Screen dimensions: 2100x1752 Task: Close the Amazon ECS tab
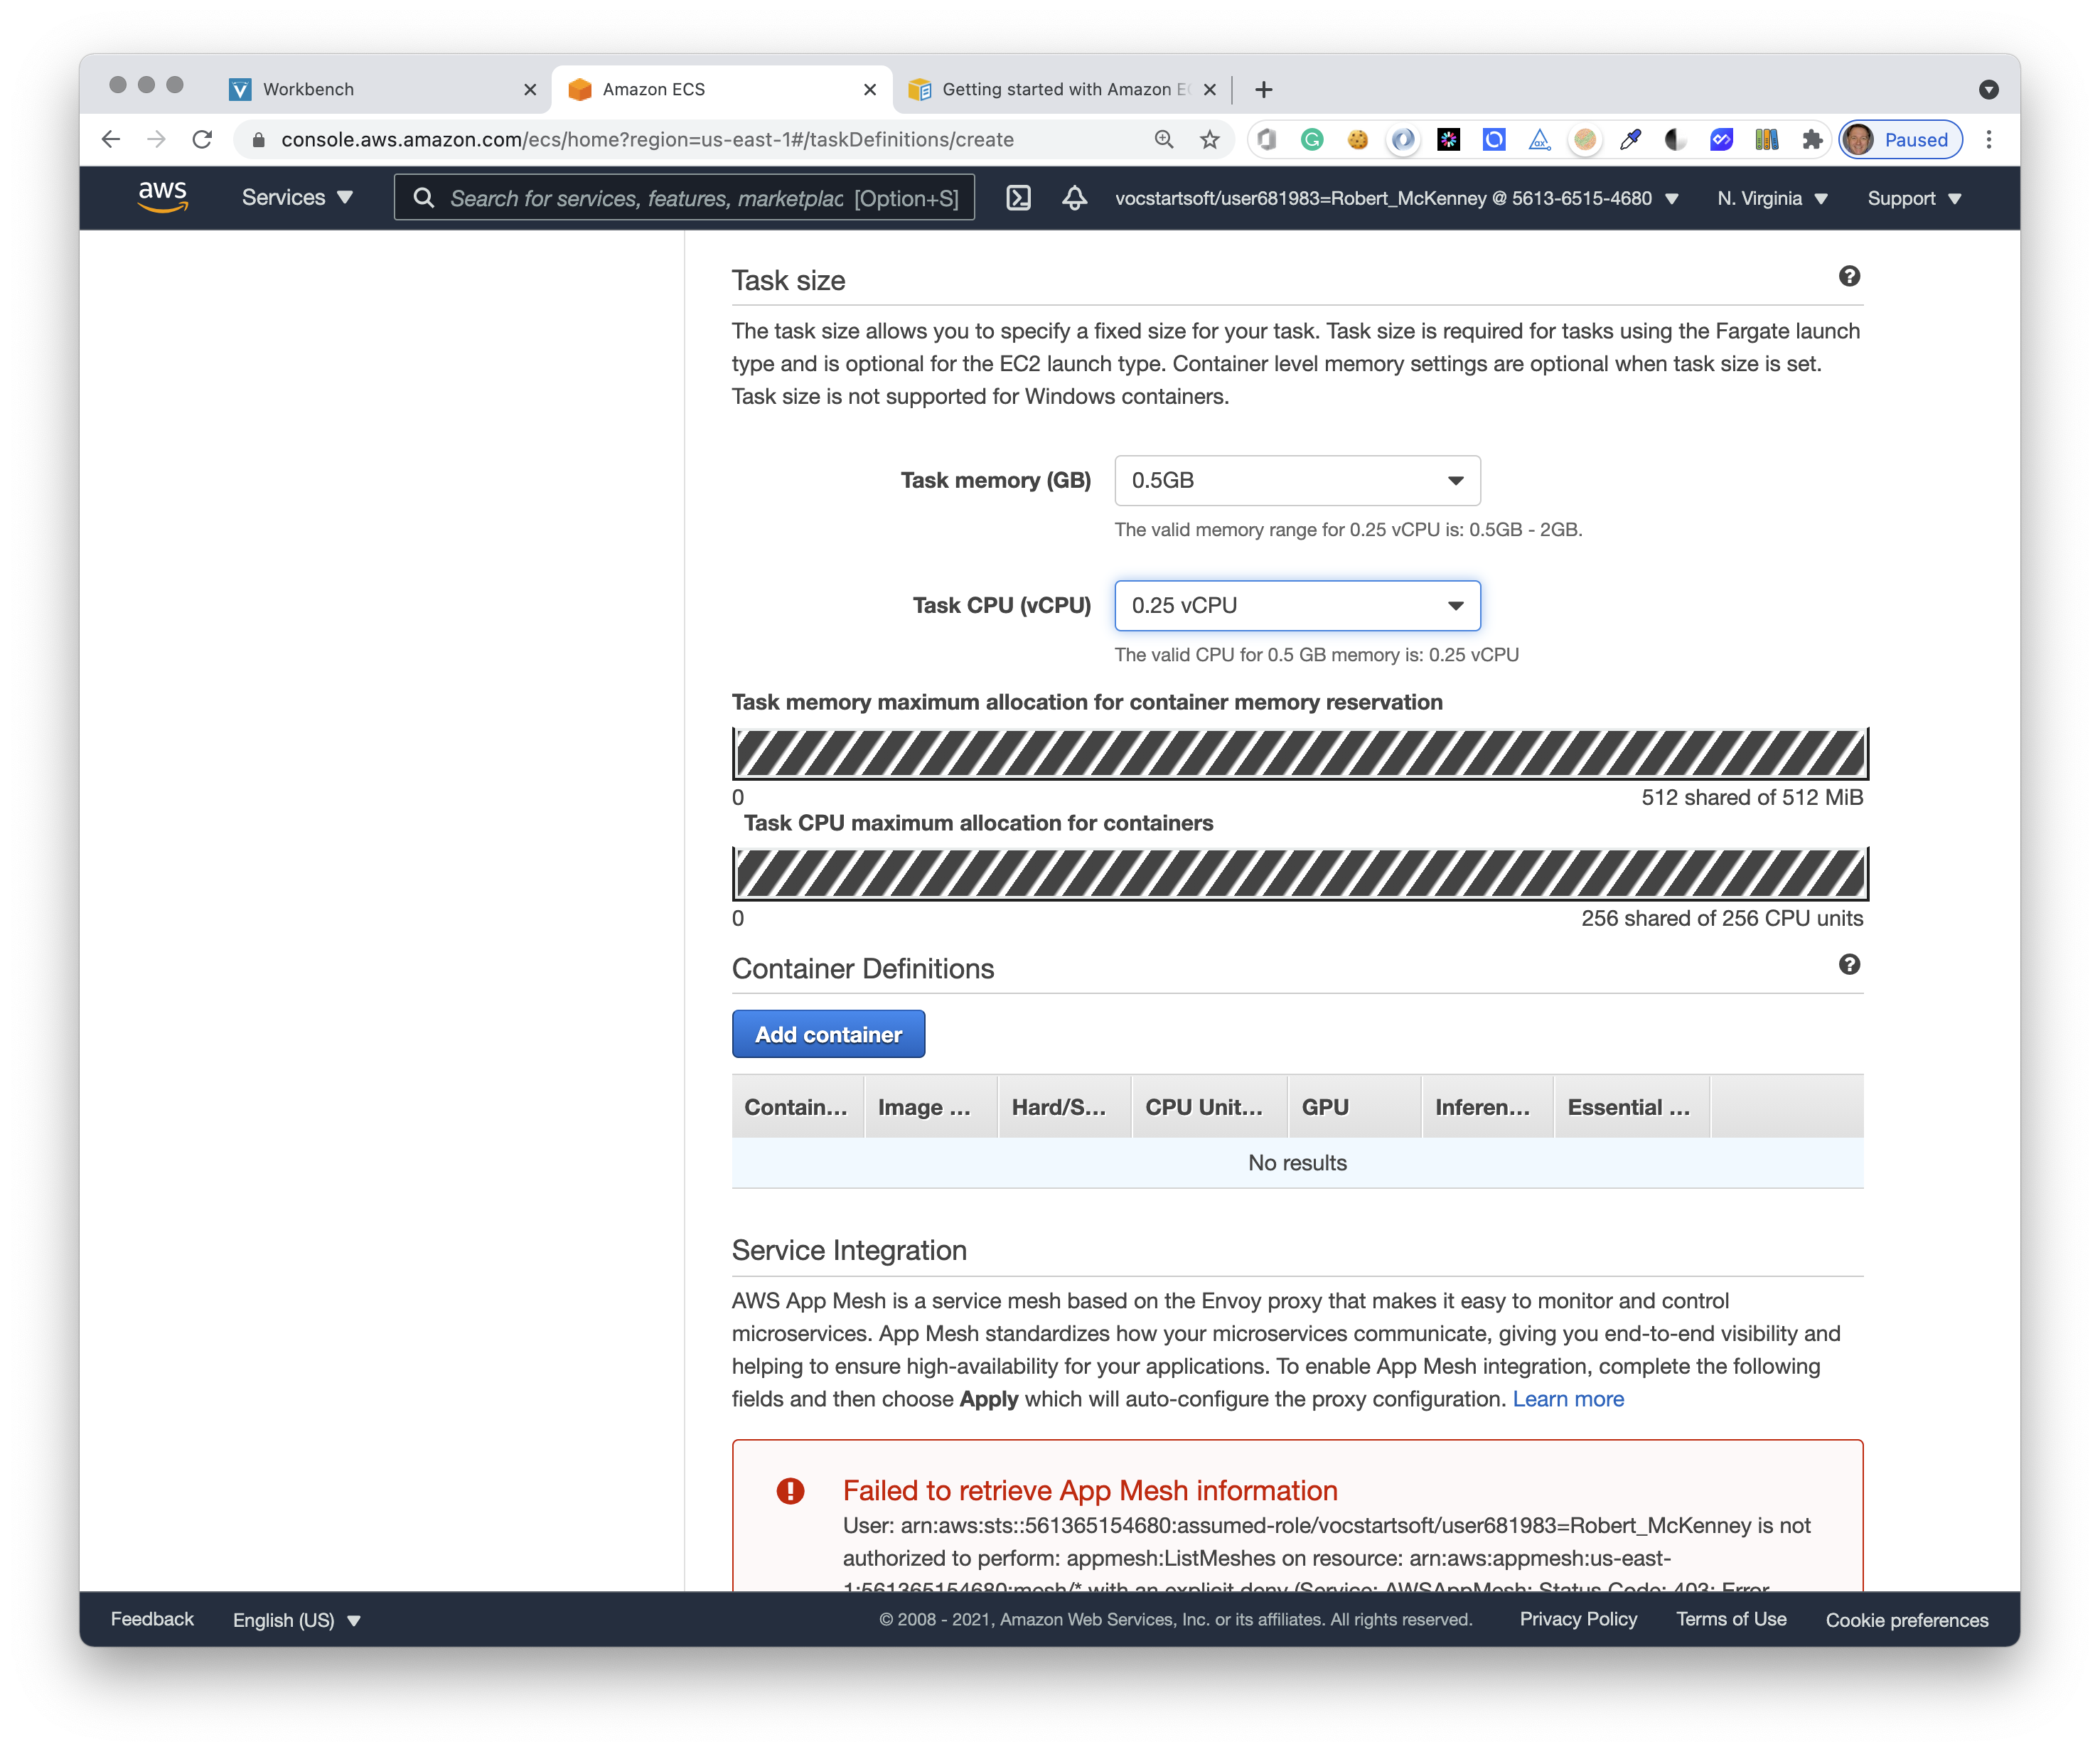(870, 90)
